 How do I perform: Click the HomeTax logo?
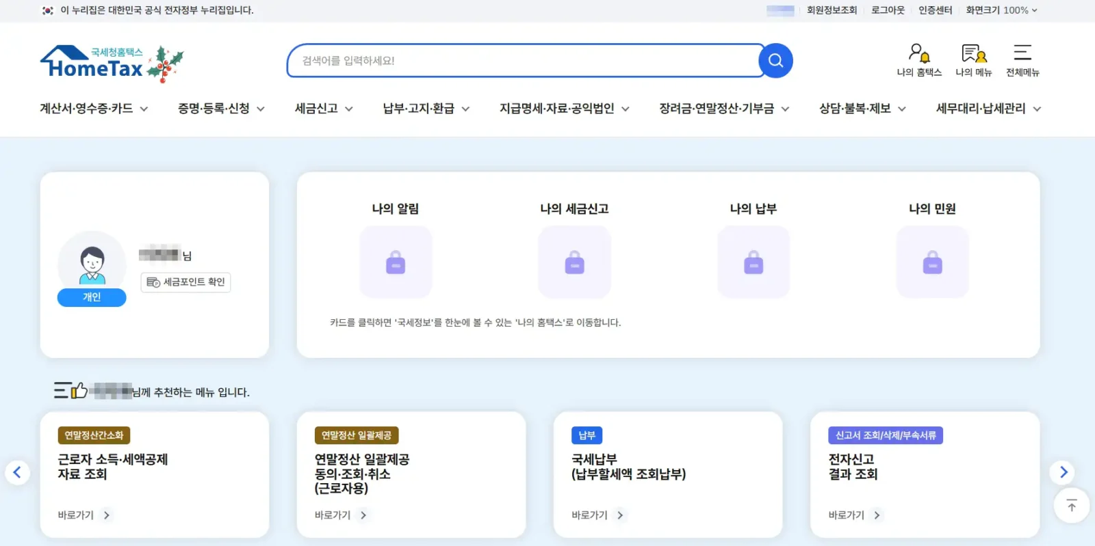tap(112, 64)
